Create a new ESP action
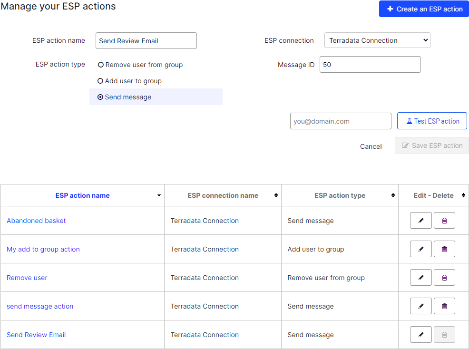The image size is (469, 349). [423, 9]
